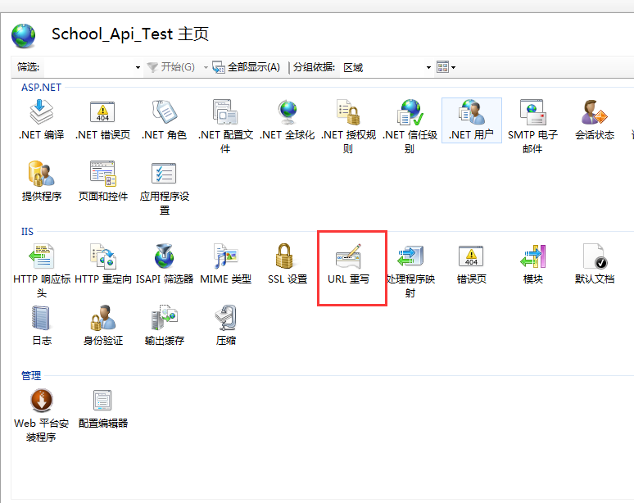
Task: Open the 压缩 icon
Action: point(225,319)
